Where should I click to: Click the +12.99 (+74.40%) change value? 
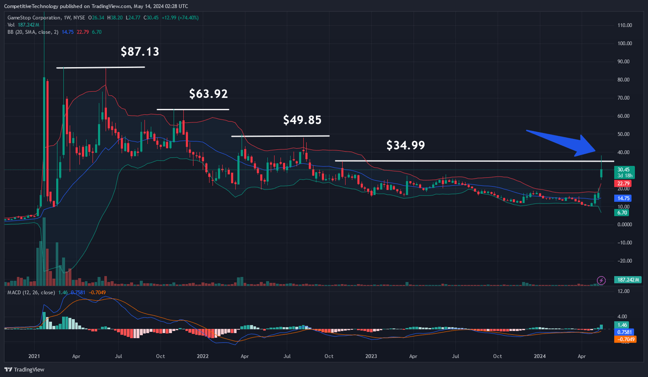click(180, 17)
